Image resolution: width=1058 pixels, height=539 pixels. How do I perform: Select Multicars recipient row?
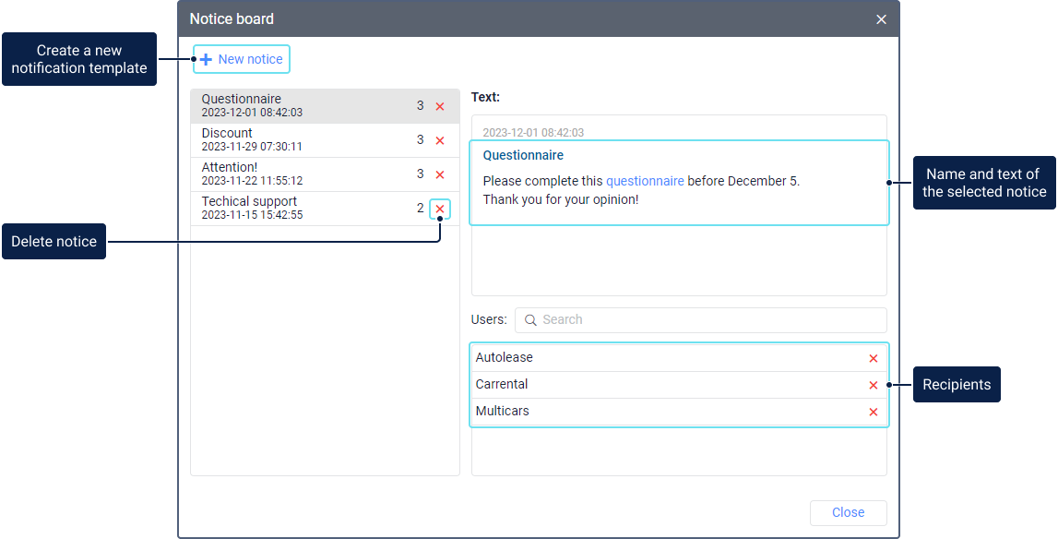point(646,412)
